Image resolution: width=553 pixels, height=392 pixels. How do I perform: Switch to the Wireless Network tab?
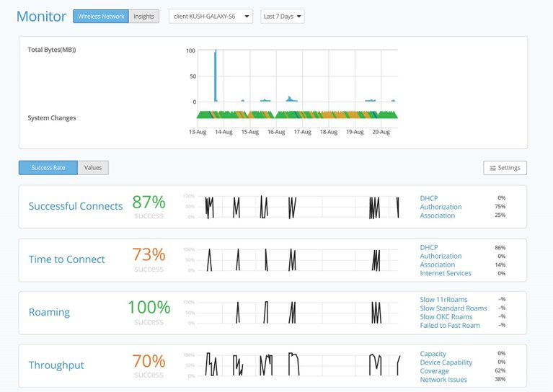(100, 17)
